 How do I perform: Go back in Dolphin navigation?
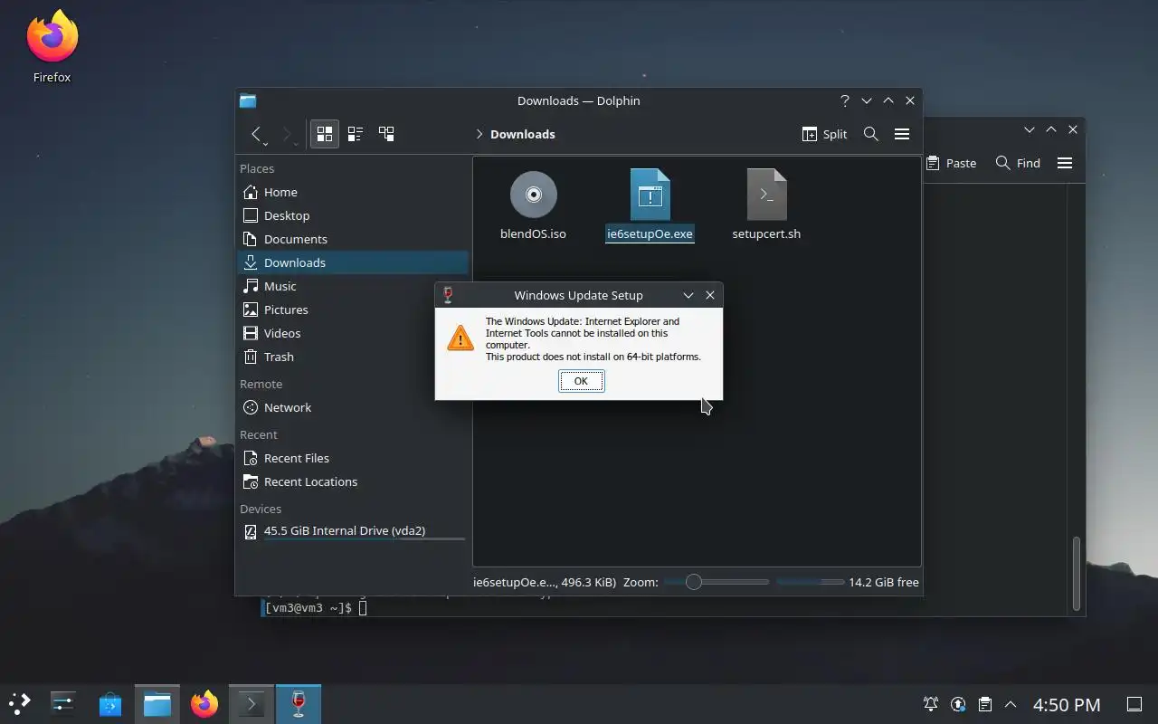coord(257,134)
